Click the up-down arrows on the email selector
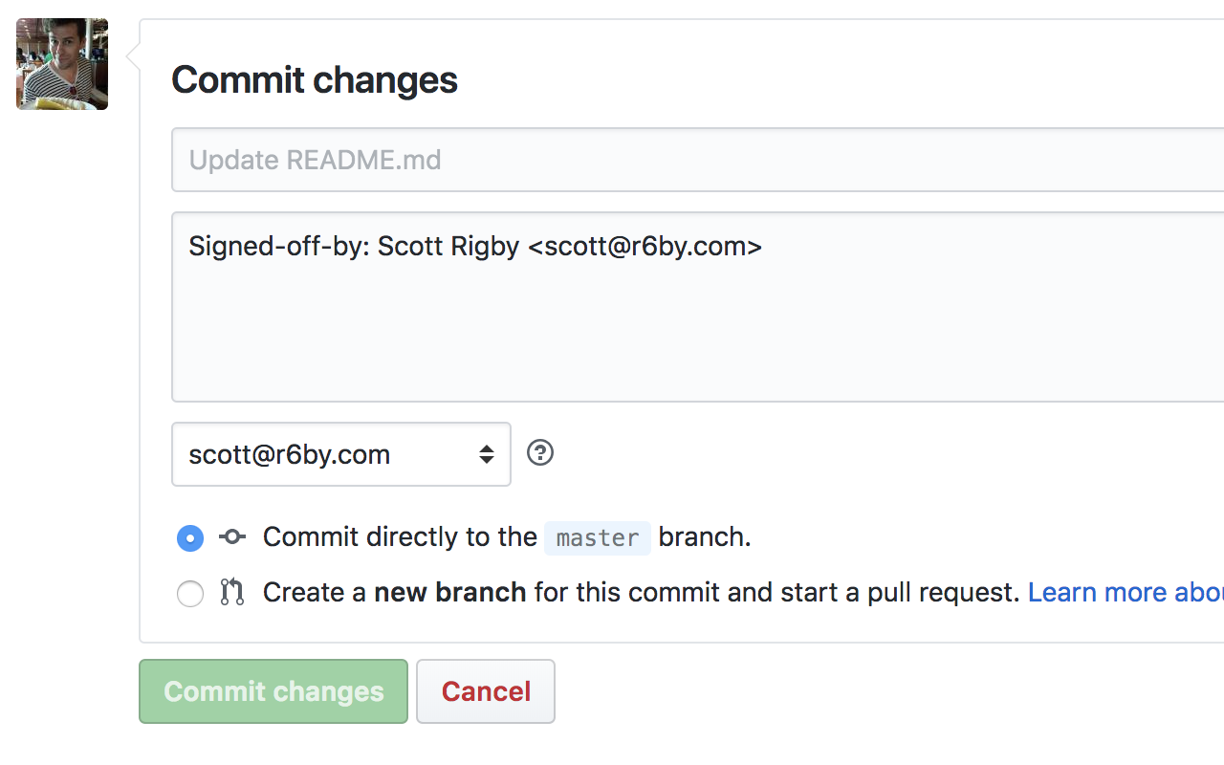1224x765 pixels. [487, 453]
